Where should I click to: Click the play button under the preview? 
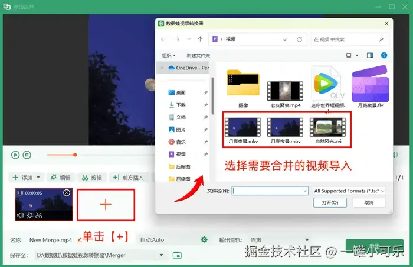[15, 155]
